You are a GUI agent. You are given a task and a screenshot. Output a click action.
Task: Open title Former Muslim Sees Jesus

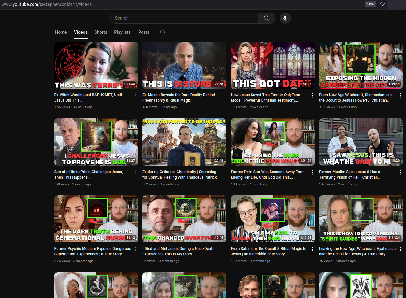pos(350,175)
